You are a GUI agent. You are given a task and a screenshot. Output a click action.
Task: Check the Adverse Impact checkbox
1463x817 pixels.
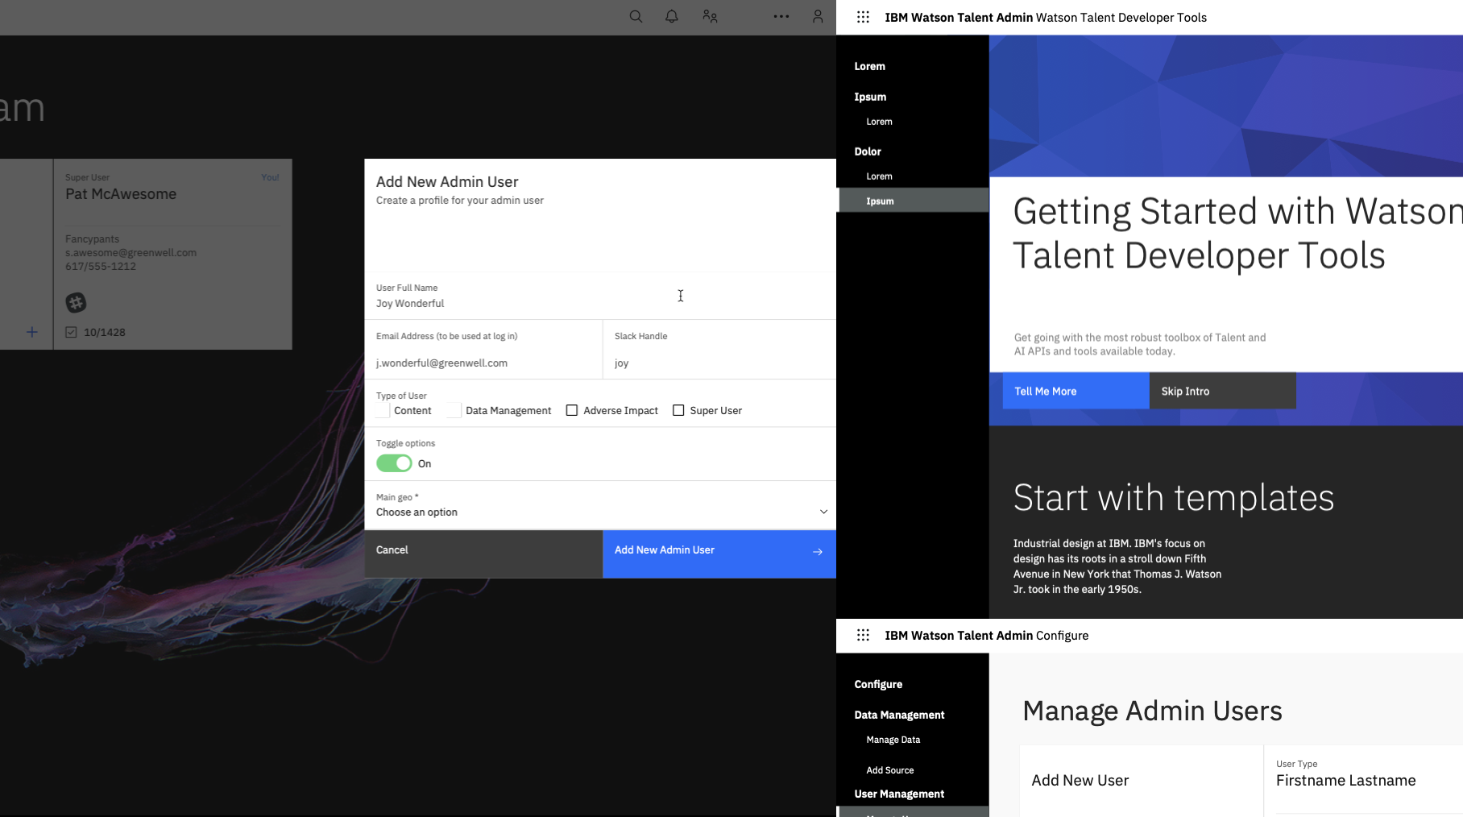572,410
